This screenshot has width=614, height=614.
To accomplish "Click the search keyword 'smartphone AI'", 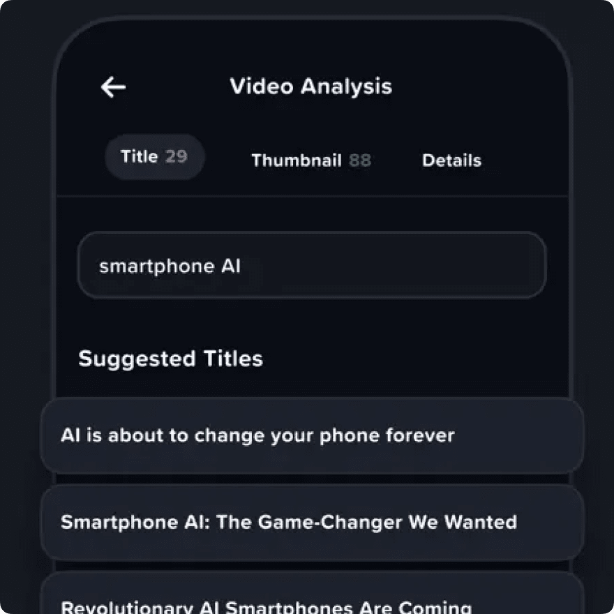I will point(170,265).
